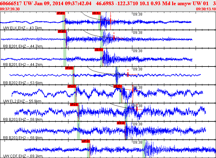Click the 'RB B202 EHZ -- 53.5km' station label
216x158 pixels.
[x=23, y=83]
